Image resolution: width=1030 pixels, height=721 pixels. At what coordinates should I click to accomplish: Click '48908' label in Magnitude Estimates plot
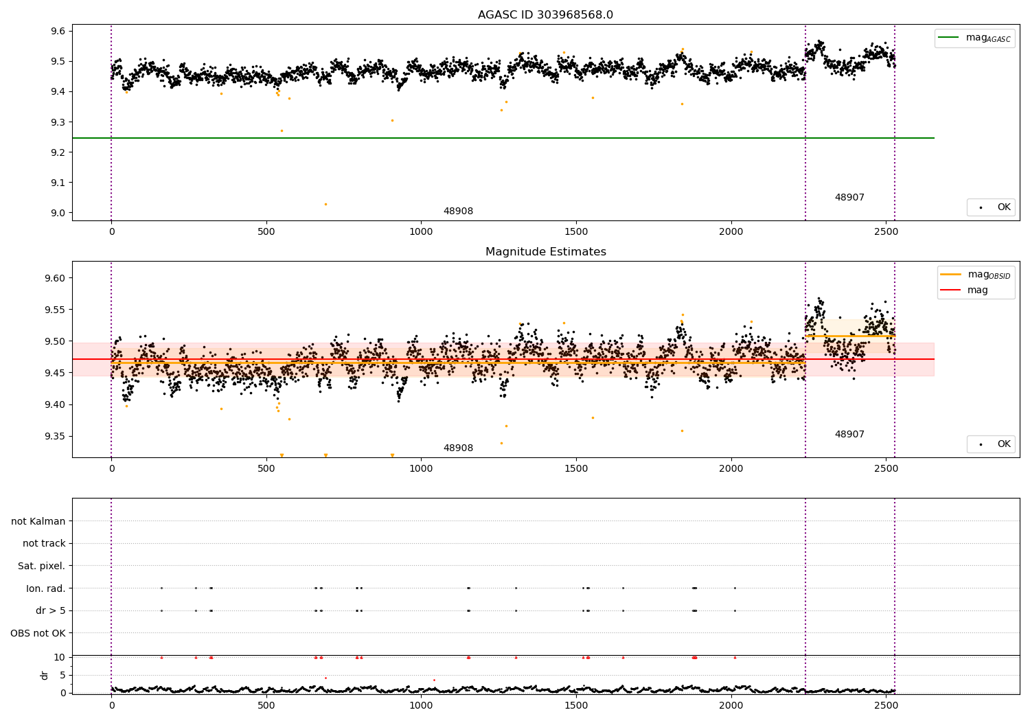click(458, 448)
